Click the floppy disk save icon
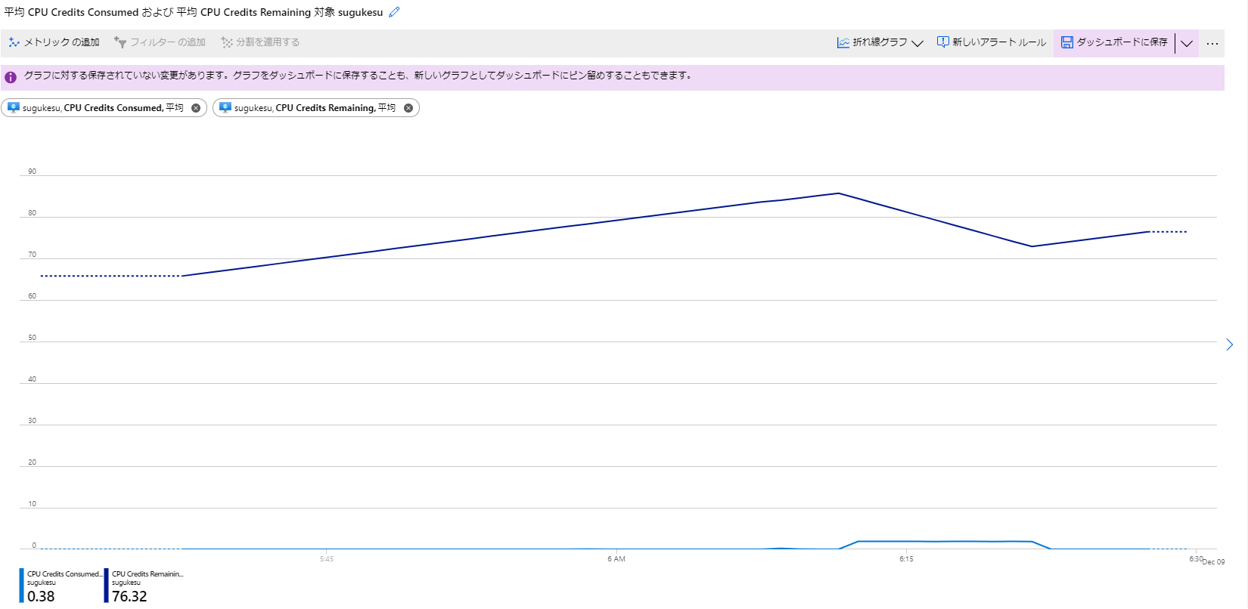 coord(1066,42)
